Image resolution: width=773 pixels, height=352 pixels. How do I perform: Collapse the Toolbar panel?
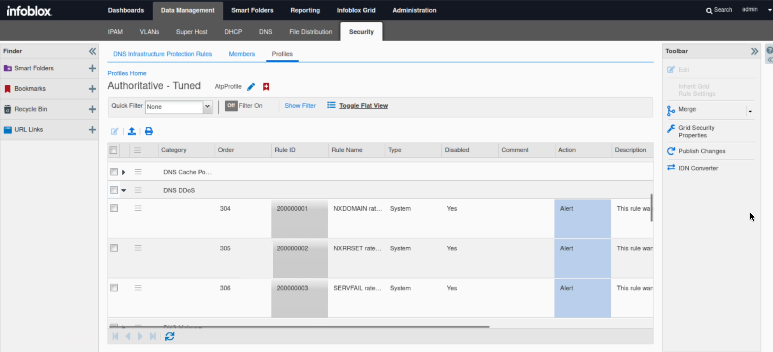[754, 51]
